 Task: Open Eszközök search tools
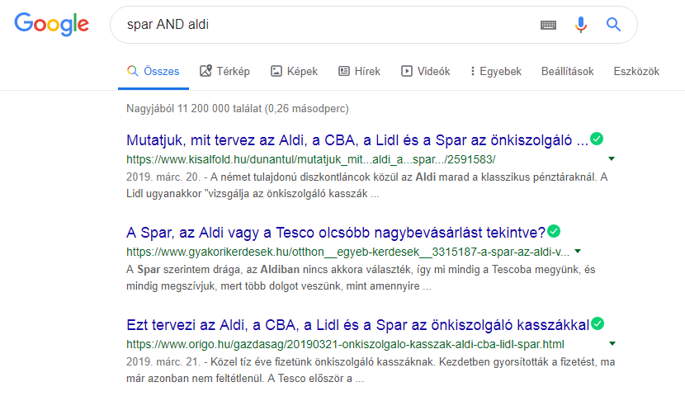pyautogui.click(x=636, y=71)
